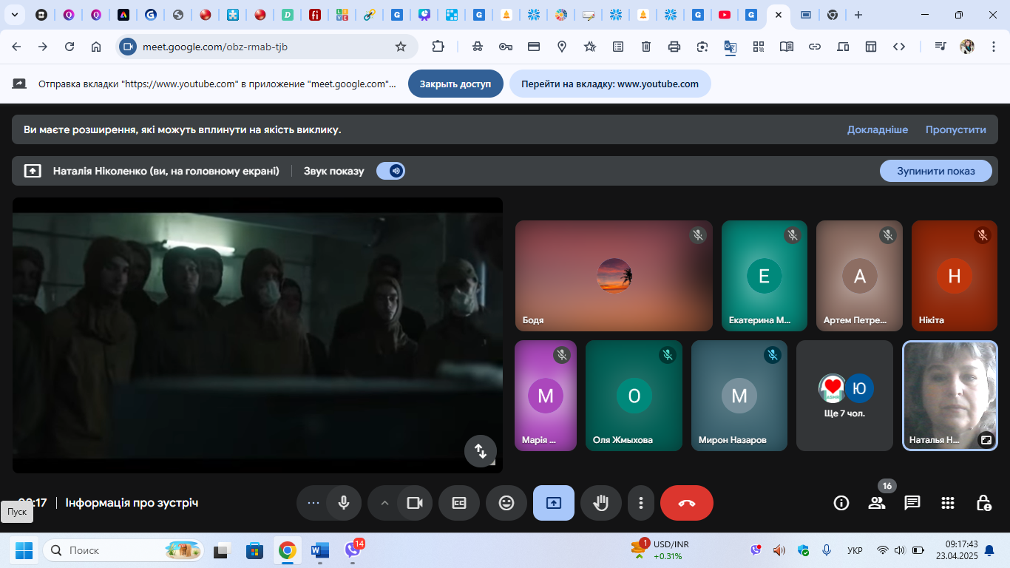Click the Докладніше link
This screenshot has height=568, width=1010.
pyautogui.click(x=878, y=129)
